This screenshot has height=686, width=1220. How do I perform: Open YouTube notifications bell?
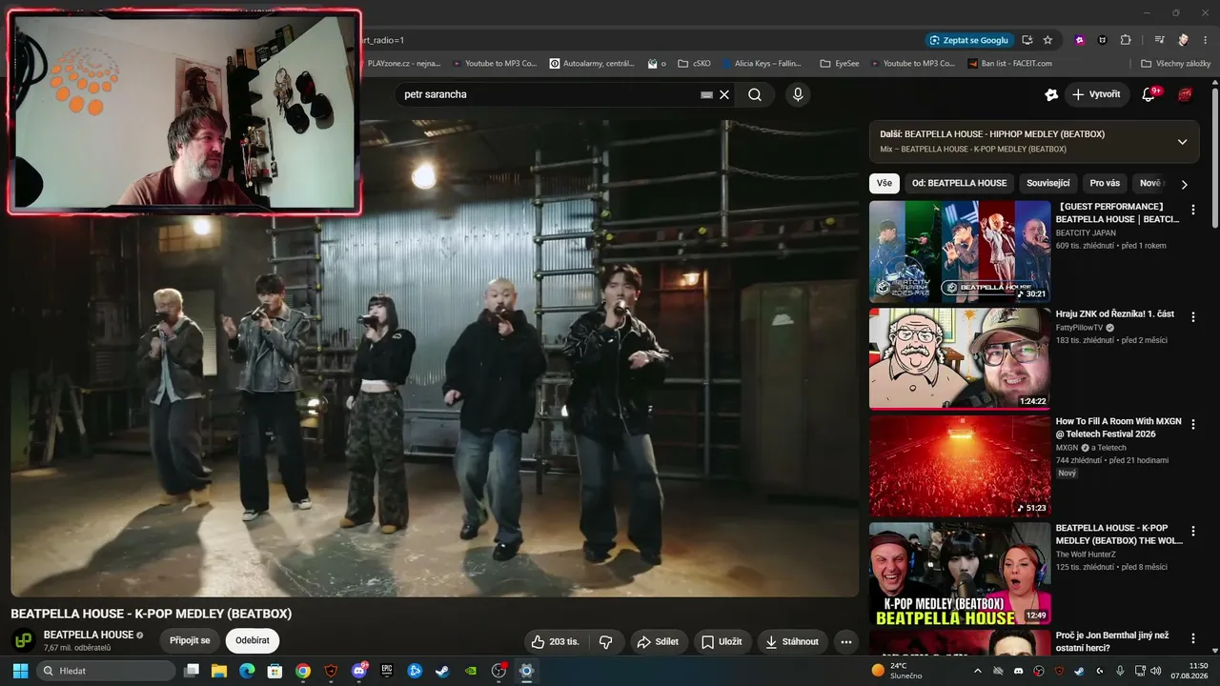click(x=1149, y=94)
